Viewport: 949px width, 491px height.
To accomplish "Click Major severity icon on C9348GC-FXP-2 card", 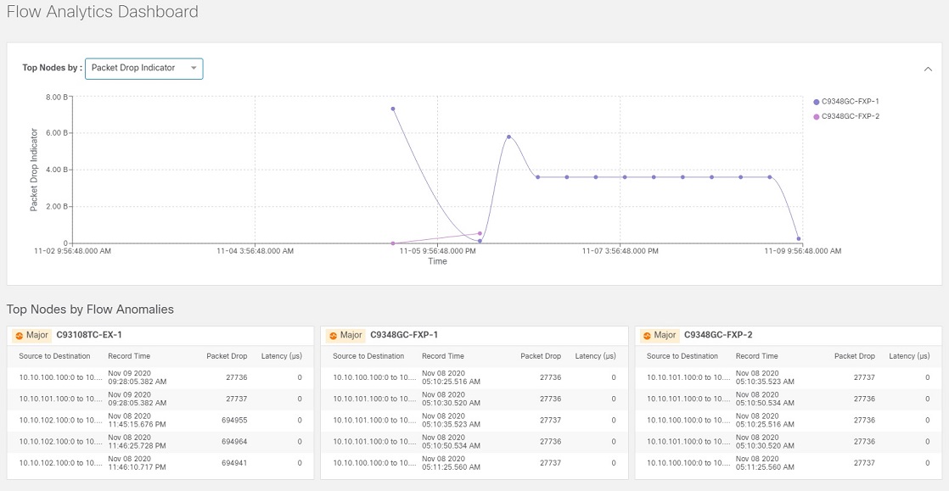I will (x=646, y=335).
